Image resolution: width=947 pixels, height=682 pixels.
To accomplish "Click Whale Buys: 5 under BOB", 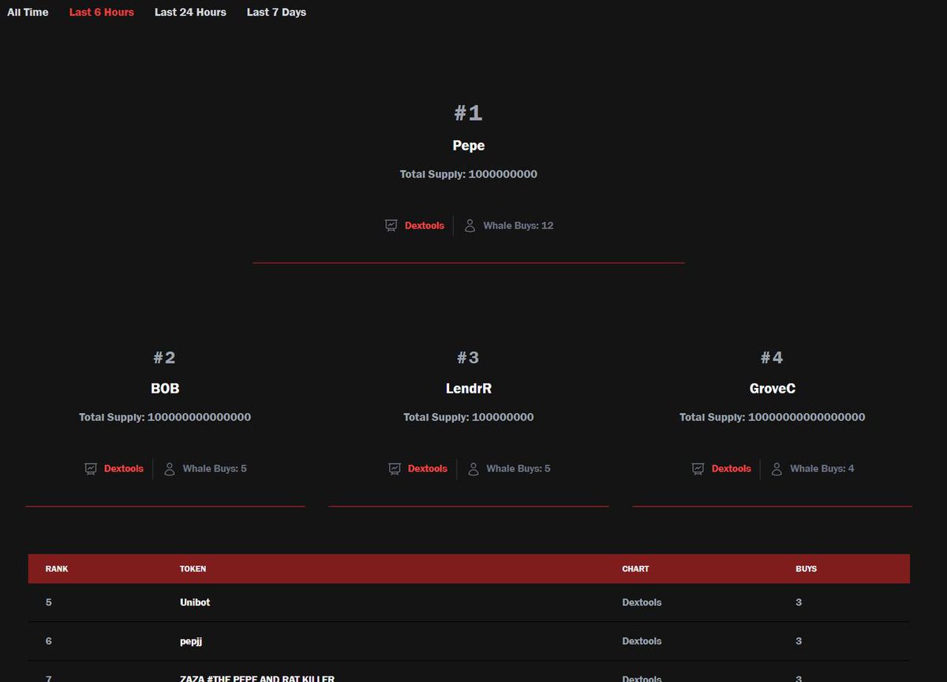I will tap(215, 468).
